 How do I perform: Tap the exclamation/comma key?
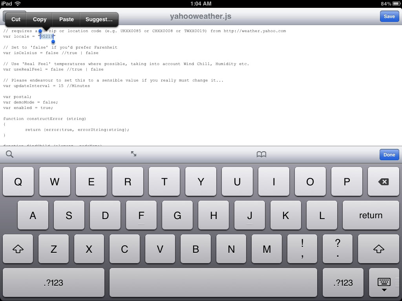[302, 249]
